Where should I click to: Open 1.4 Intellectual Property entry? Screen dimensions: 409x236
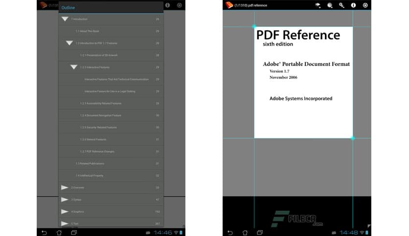tap(90, 176)
